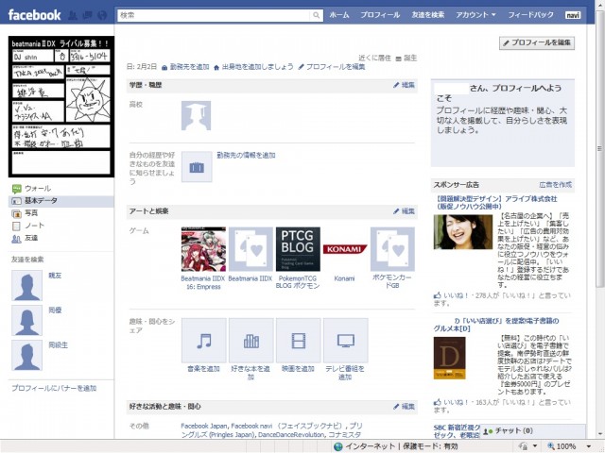Open プロフィール in top navigation
This screenshot has width=605, height=453.
(380, 15)
